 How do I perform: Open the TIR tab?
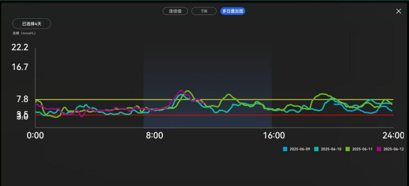tap(204, 11)
